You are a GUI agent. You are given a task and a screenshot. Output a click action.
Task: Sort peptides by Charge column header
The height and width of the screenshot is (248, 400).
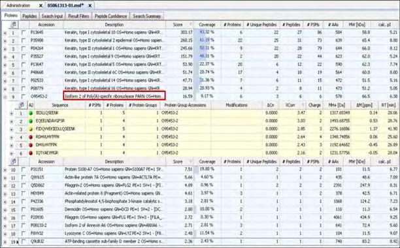coord(314,105)
